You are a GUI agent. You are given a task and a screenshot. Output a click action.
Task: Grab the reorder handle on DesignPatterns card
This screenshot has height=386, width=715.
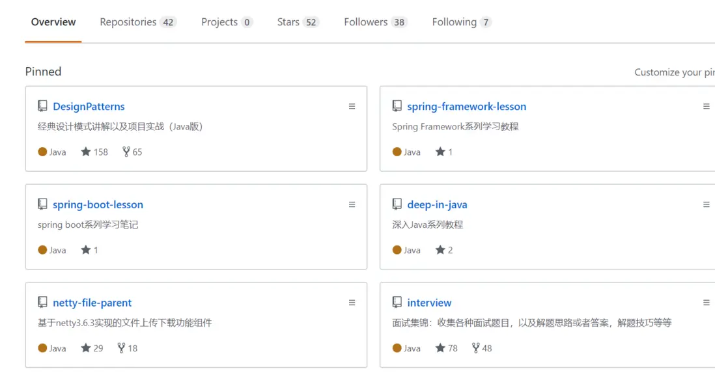pyautogui.click(x=352, y=106)
